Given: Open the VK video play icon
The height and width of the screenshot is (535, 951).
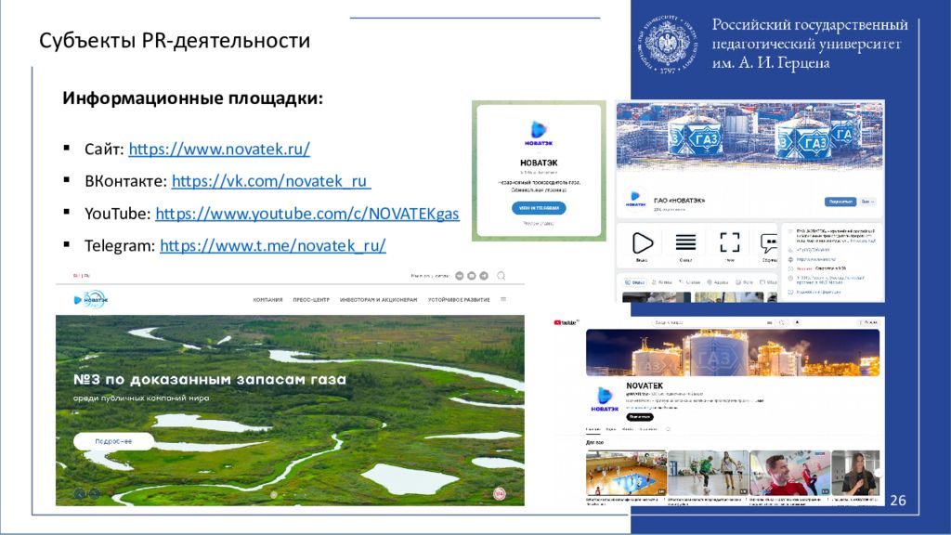Looking at the screenshot, I should point(642,244).
